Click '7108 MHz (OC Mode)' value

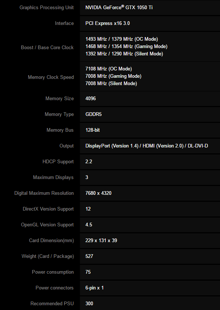[109, 69]
